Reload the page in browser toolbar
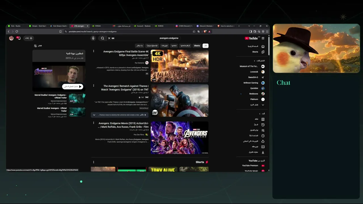Image resolution: width=363 pixels, height=204 pixels. 17,31
